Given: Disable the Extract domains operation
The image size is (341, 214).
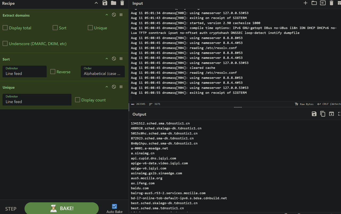Looking at the screenshot, I should click(x=114, y=15).
